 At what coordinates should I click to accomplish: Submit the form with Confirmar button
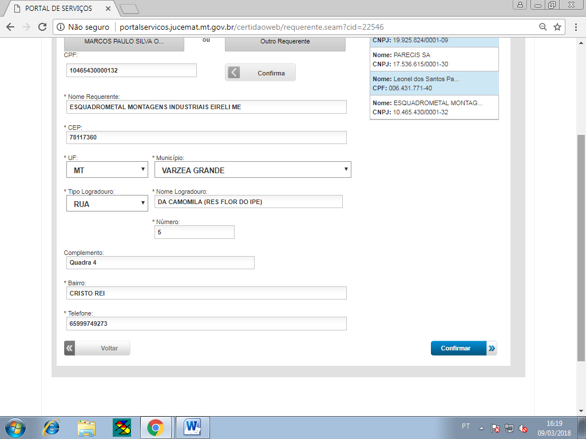pos(464,348)
